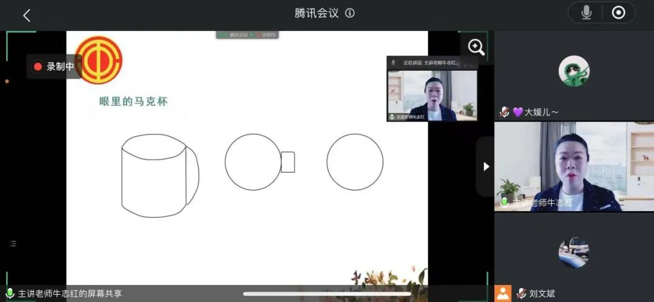The image size is (654, 302).
Task: Tap green mic icon in bottom-left share bar
Action: [x=10, y=294]
